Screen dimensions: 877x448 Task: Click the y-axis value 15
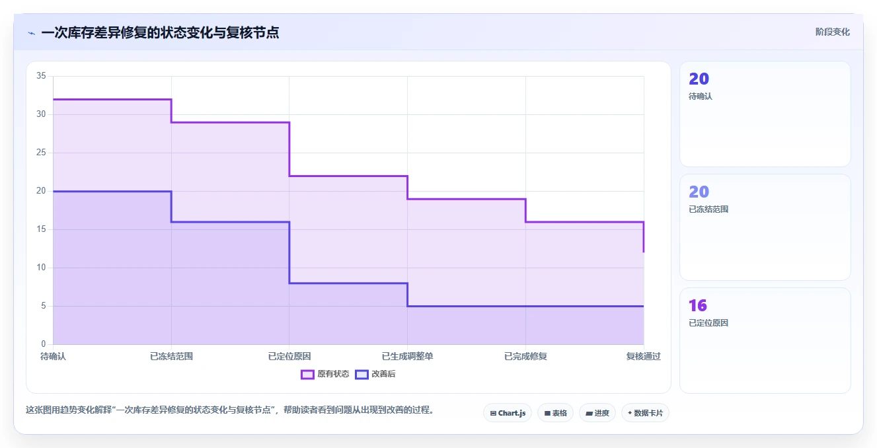[x=41, y=229]
